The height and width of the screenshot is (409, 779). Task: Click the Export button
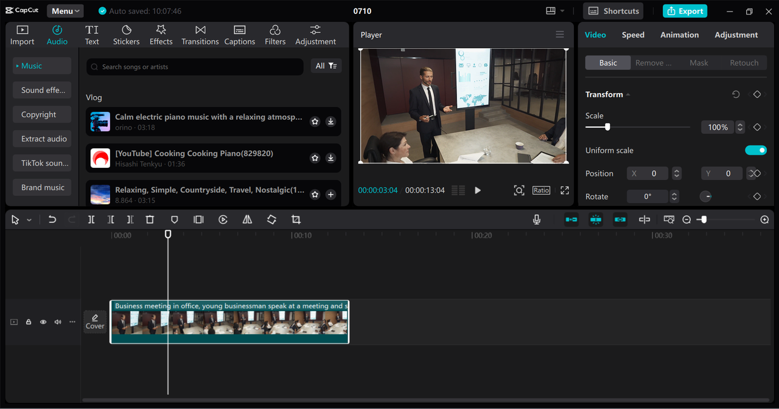pyautogui.click(x=685, y=11)
